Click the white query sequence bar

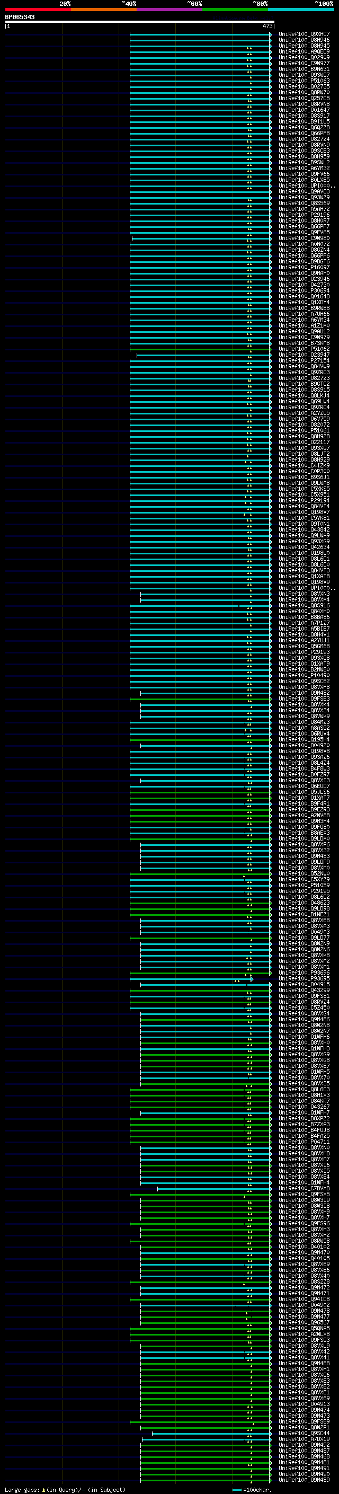[x=140, y=21]
